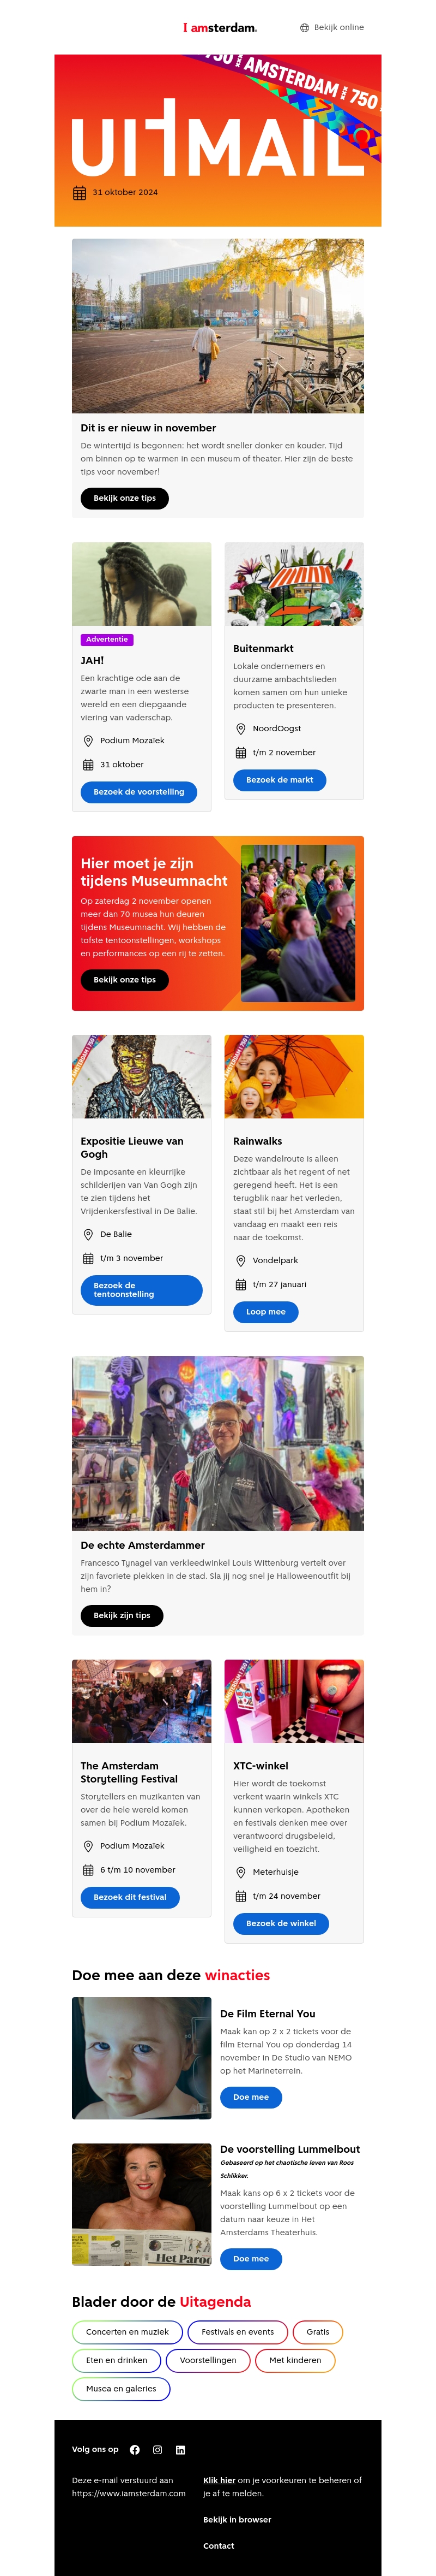Click the Klik hier preferences link
Viewport: 436px width, 2576px height.
[x=220, y=2480]
